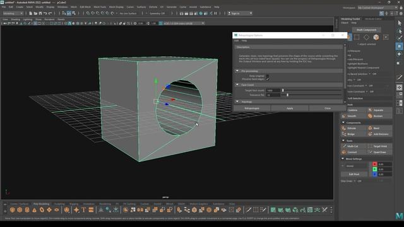404x227 pixels.
Task: Collapse the Move Settings section
Action: point(343,159)
